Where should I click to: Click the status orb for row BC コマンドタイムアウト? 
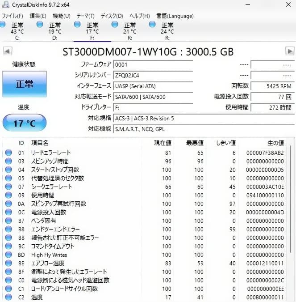[x=8, y=246]
